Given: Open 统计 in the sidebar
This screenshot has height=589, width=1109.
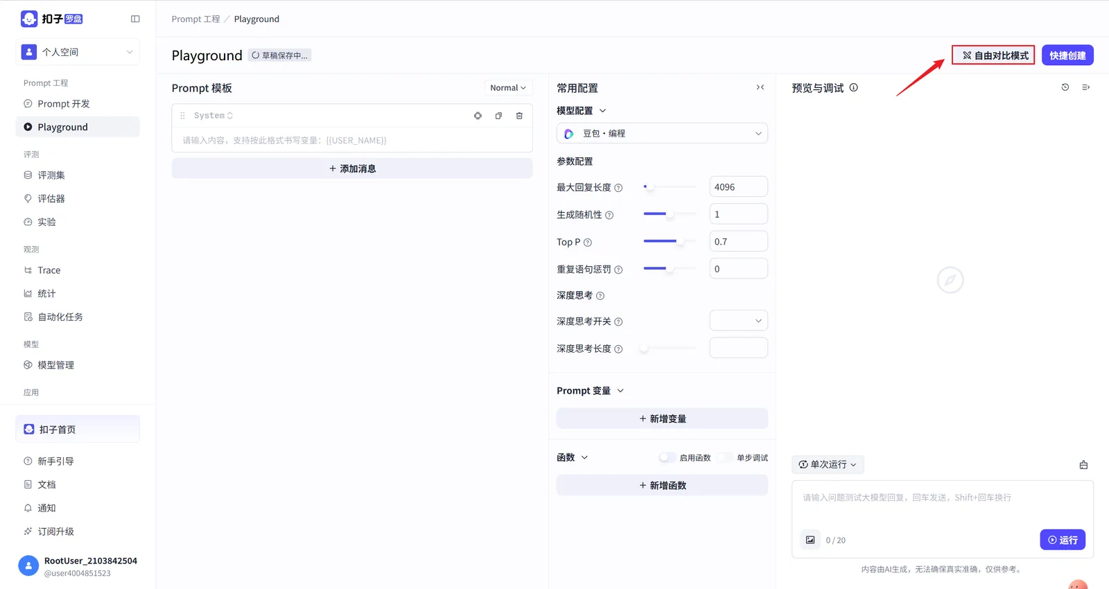Looking at the screenshot, I should tap(78, 294).
